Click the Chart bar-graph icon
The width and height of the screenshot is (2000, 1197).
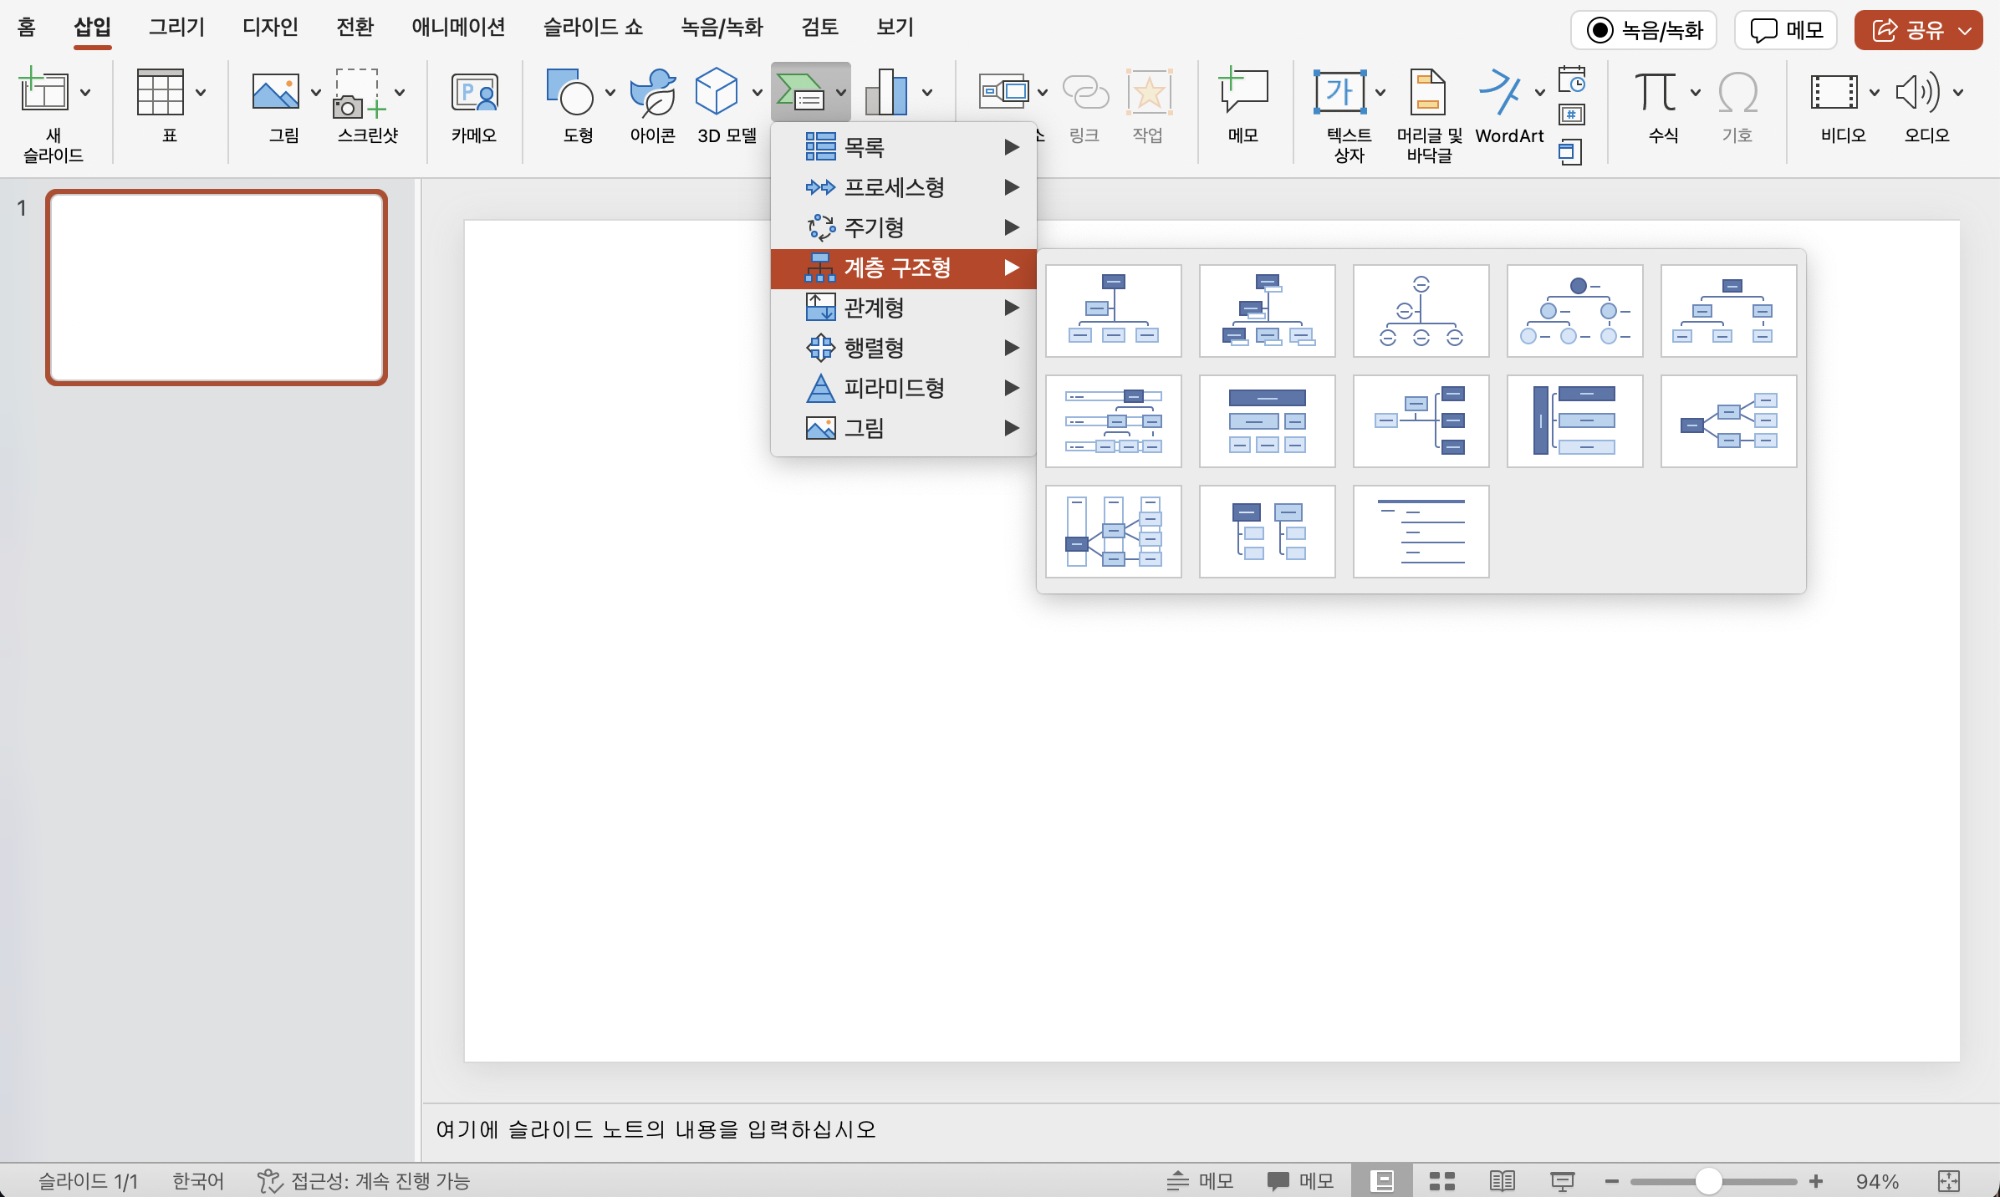tap(886, 92)
